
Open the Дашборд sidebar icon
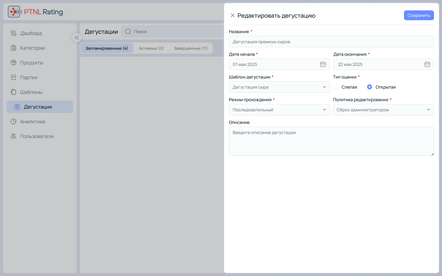[x=13, y=33]
